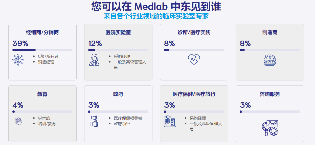315x145 pixels.
Task: Click the C级/所有者 bullet item
Action: click(x=48, y=56)
